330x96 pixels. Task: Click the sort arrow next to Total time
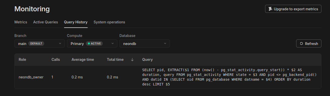132,60
